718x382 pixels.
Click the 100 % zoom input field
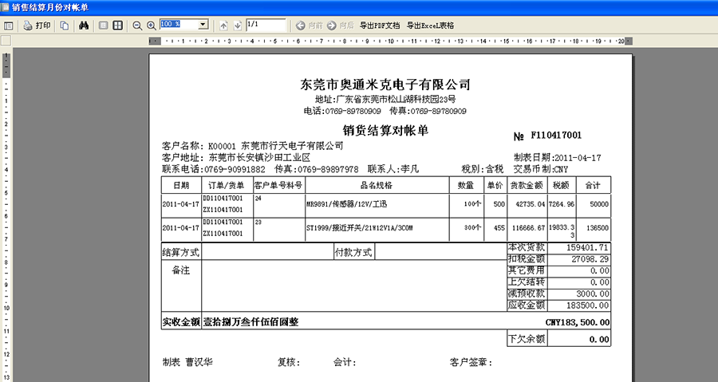tap(179, 25)
